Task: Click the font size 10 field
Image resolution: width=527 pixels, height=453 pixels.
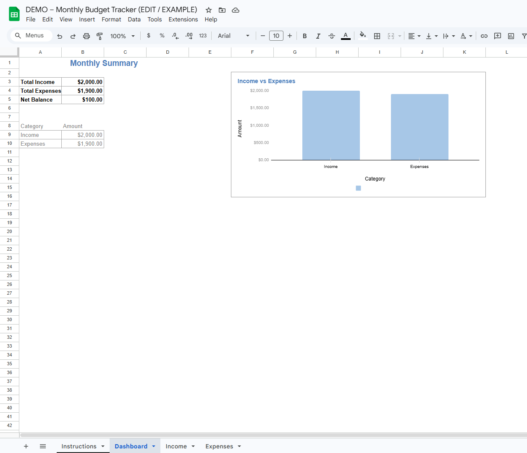Action: [276, 36]
